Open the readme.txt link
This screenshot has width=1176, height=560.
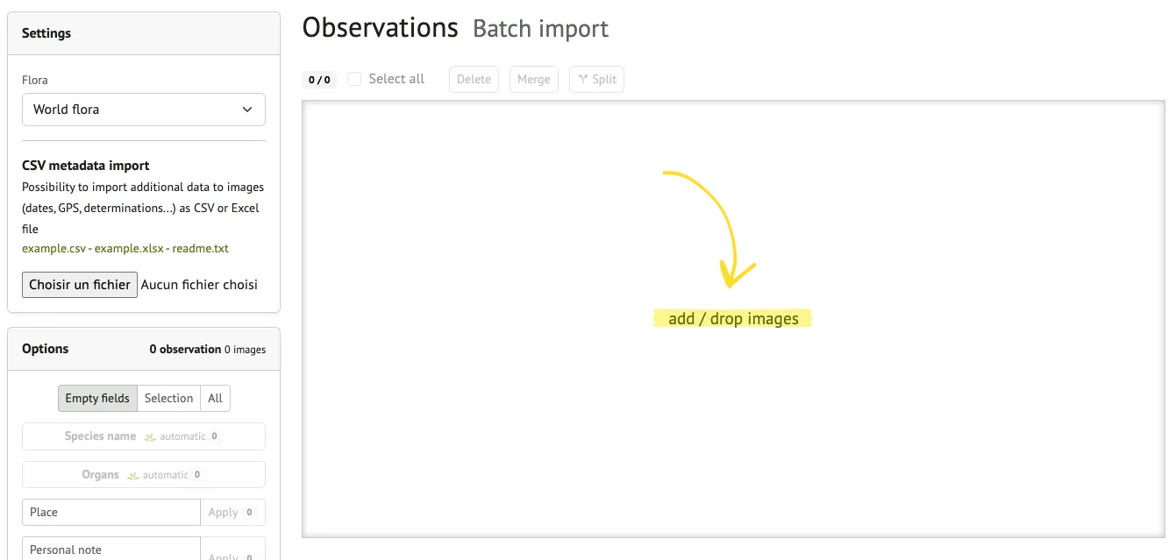(x=200, y=248)
